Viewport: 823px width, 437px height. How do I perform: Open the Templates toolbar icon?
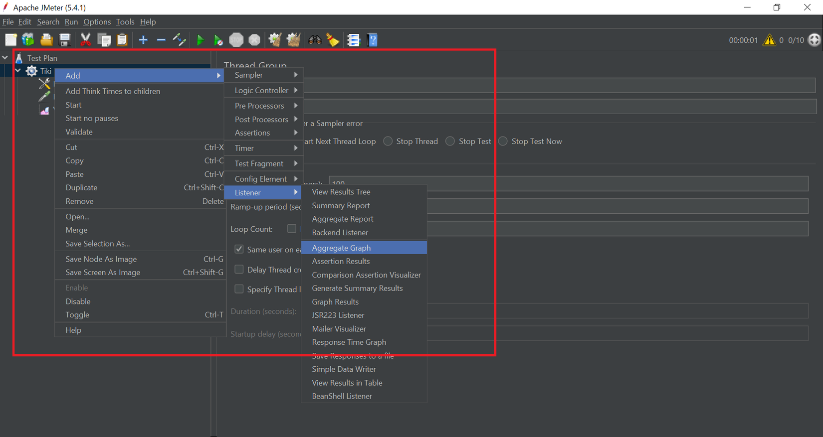[28, 40]
